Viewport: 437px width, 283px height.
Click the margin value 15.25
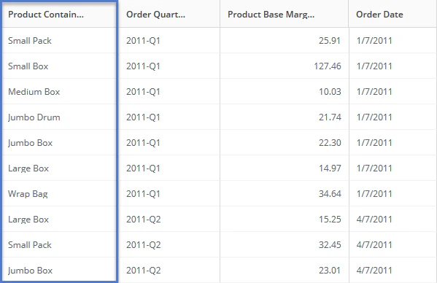point(330,220)
